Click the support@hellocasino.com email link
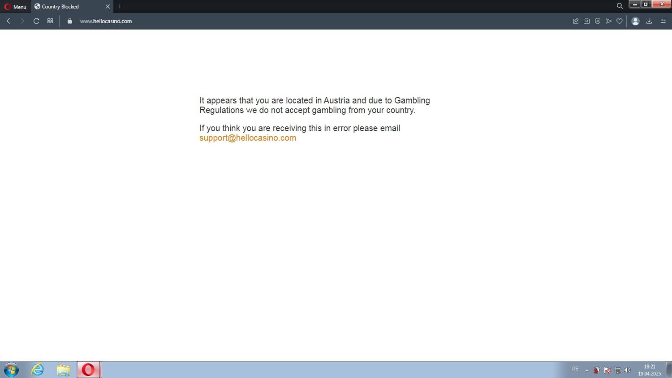The image size is (672, 378). point(247,138)
